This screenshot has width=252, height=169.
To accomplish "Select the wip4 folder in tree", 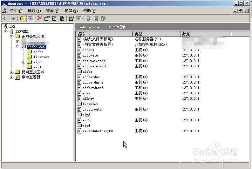I will point(37,67).
